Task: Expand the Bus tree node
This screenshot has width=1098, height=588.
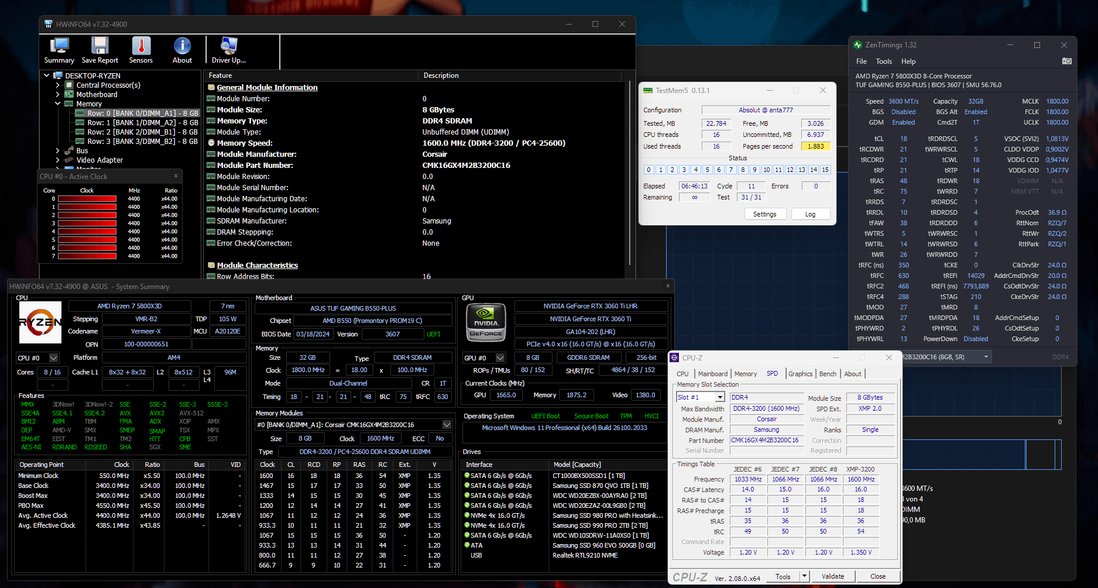Action: pyautogui.click(x=57, y=150)
